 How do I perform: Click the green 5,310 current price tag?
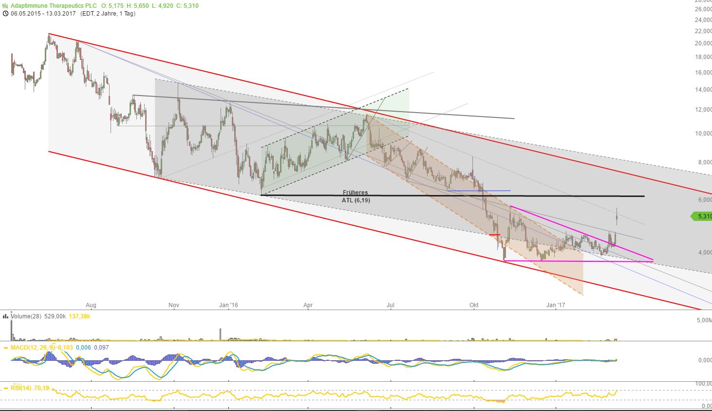(x=702, y=216)
